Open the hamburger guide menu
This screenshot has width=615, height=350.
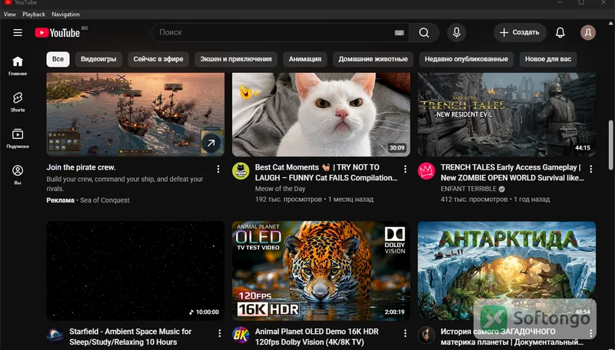[x=18, y=32]
